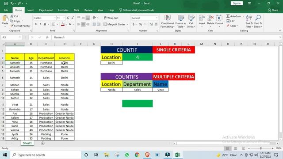Viewport: 283px width, 159px height.
Task: Select the green COUNTIFS result cell
Action: tap(138, 103)
